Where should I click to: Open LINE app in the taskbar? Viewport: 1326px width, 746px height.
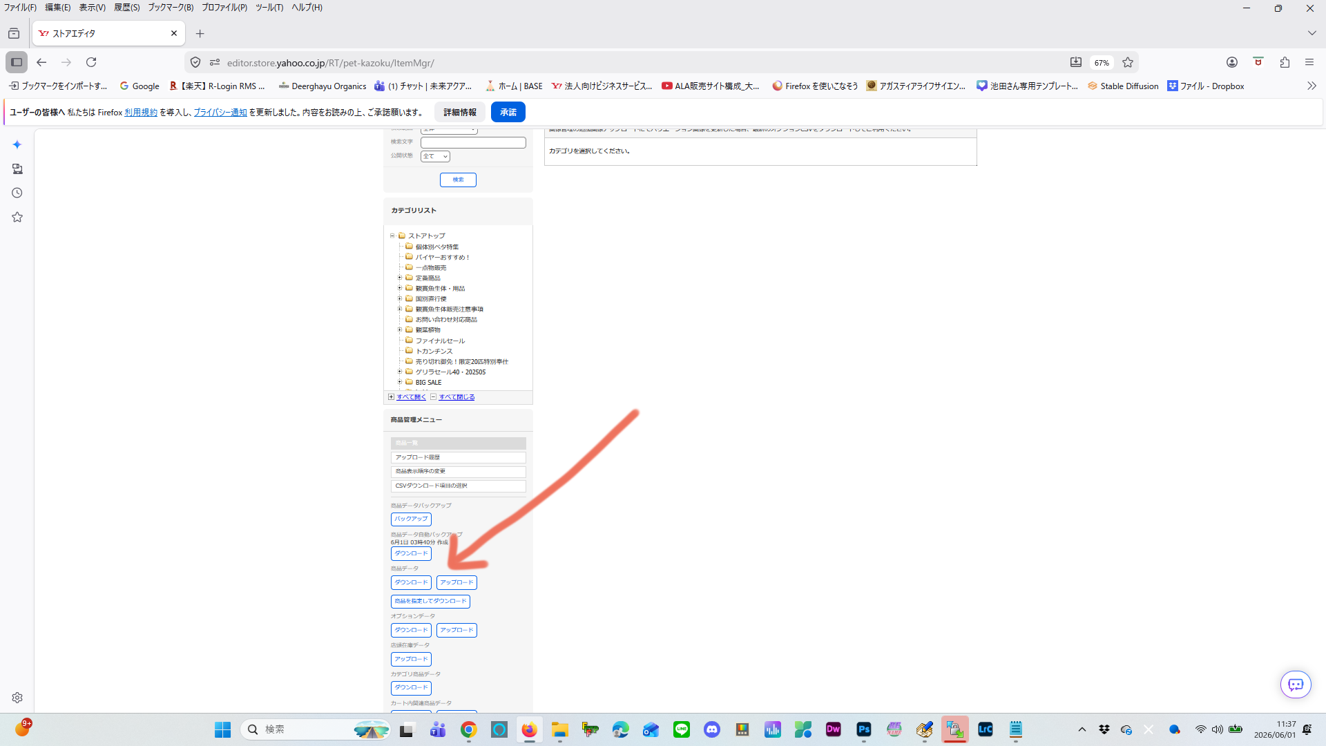(682, 729)
